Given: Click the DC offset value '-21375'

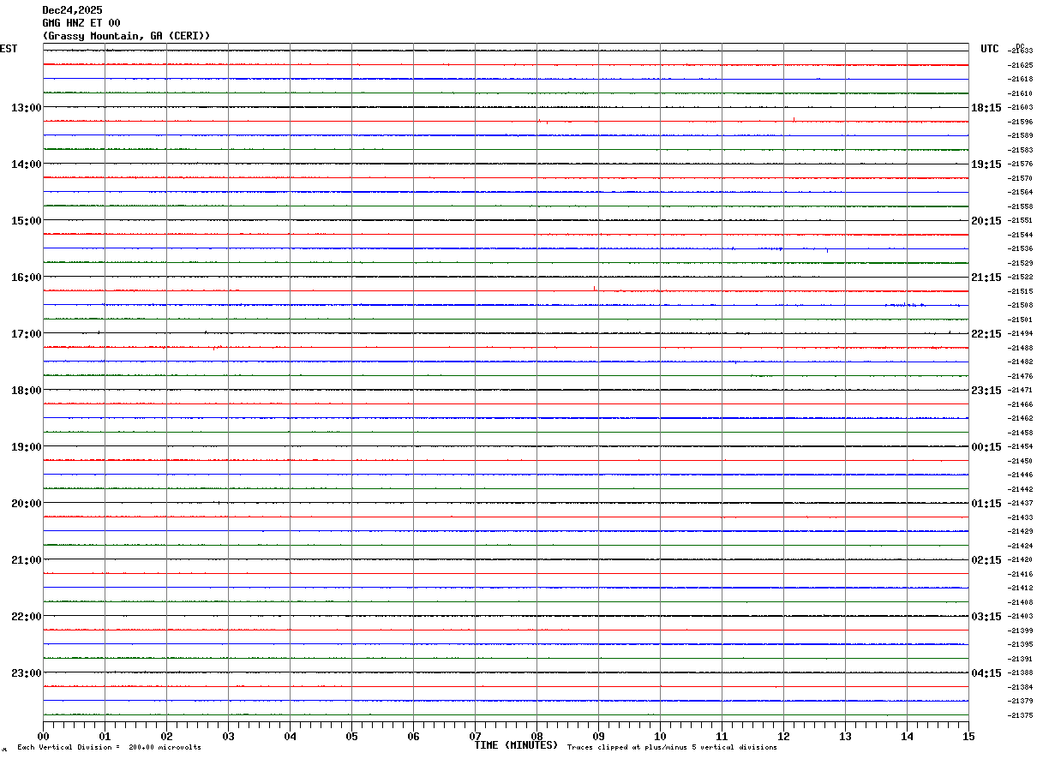Looking at the screenshot, I should click(1021, 715).
